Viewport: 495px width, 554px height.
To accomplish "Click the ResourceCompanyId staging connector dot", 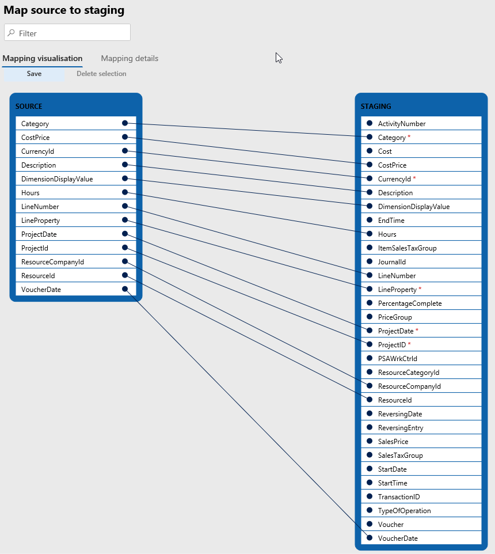I will coord(368,385).
